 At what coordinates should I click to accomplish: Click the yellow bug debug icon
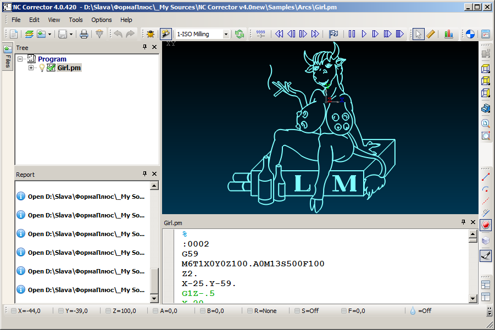[x=151, y=33]
